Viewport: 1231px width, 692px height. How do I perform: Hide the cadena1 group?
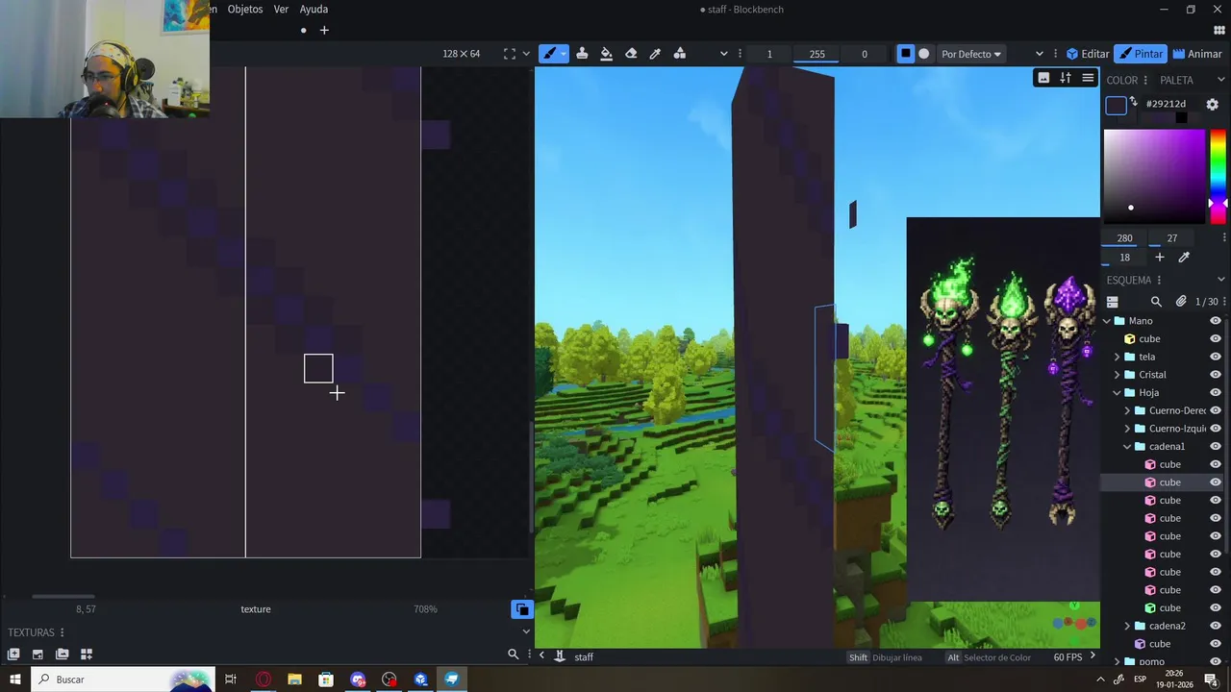[x=1215, y=446]
